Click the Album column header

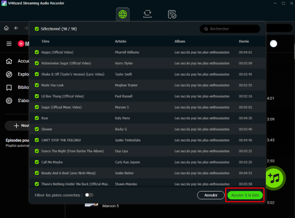[x=179, y=41]
